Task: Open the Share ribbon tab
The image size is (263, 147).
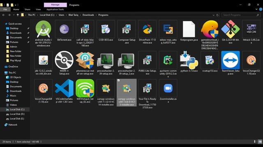Action: (28, 9)
